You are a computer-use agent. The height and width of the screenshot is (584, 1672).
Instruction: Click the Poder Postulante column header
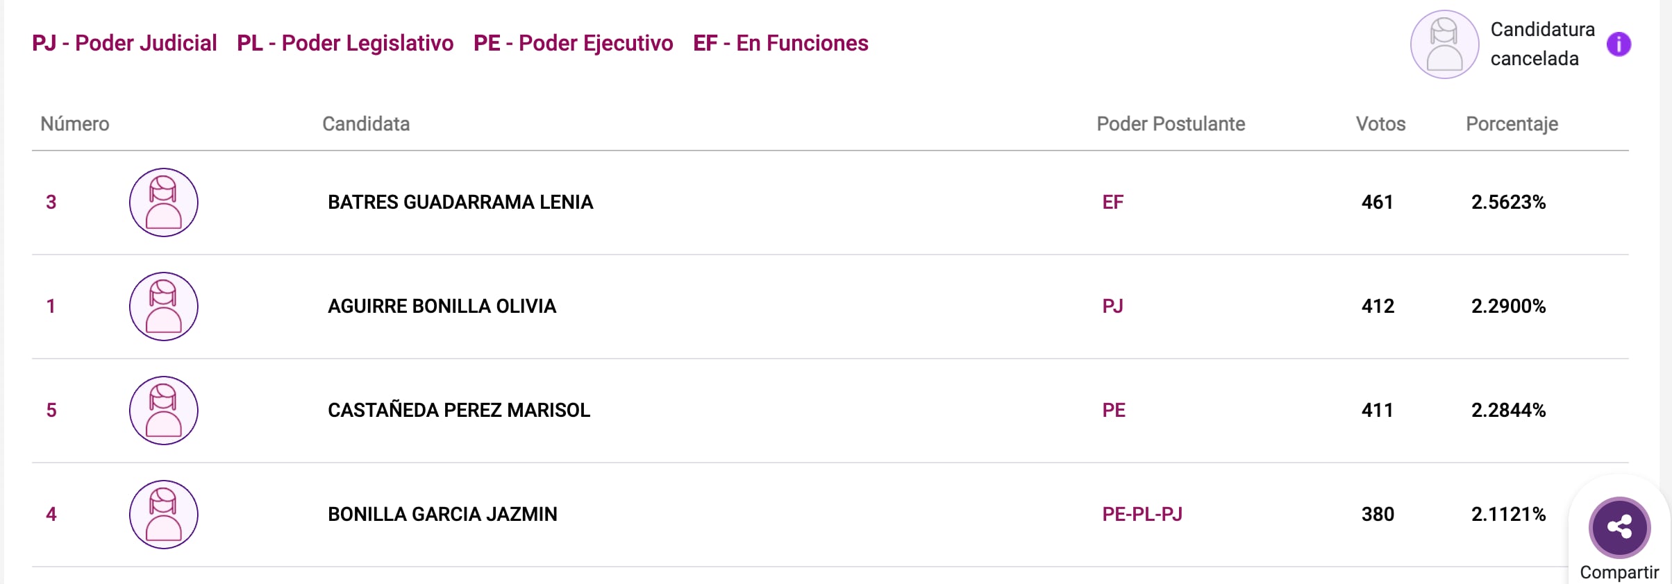coord(1171,124)
